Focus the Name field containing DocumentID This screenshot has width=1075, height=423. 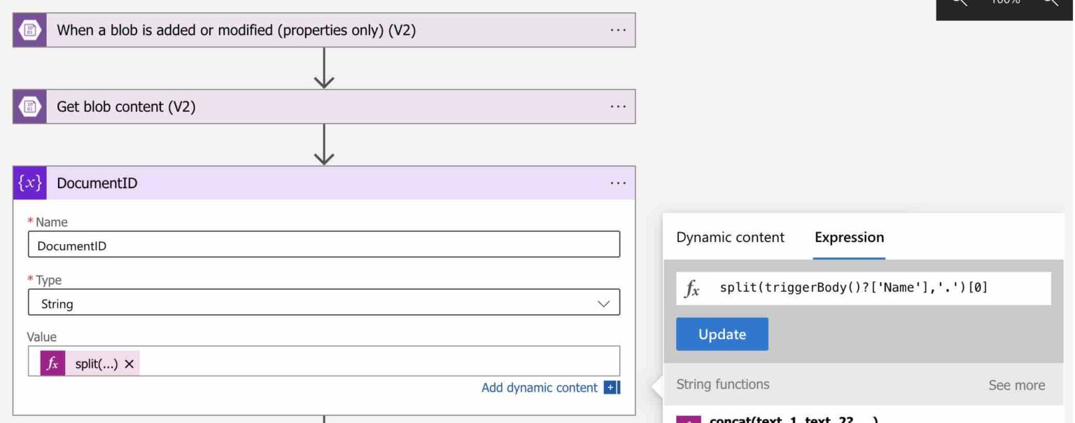(323, 245)
